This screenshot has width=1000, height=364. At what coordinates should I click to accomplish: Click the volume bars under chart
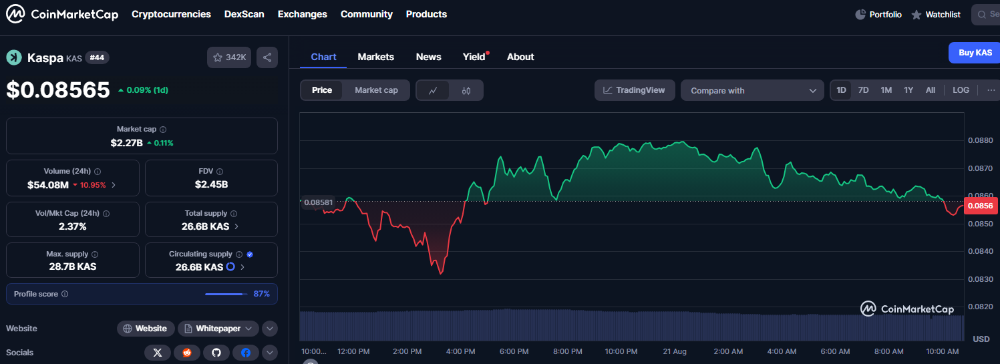pyautogui.click(x=632, y=325)
